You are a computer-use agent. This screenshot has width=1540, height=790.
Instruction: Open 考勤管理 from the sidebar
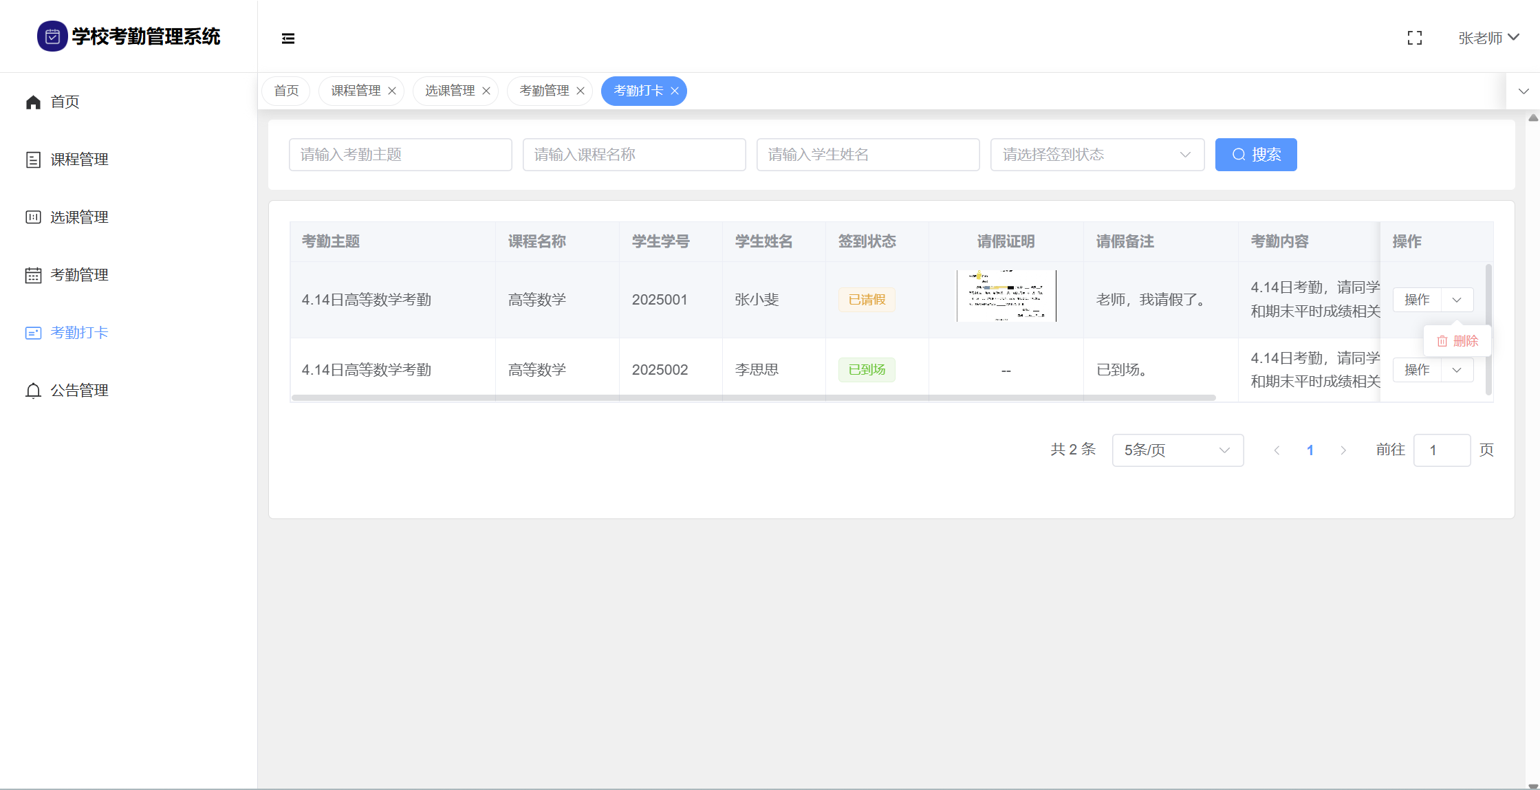tap(78, 275)
